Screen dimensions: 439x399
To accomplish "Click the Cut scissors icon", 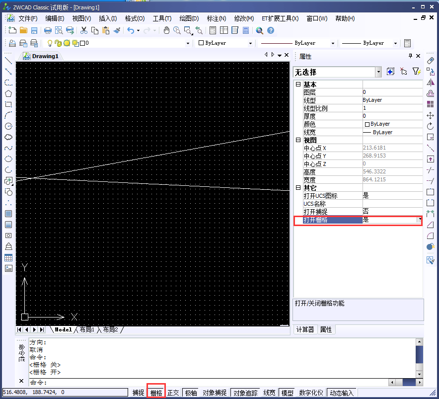I will pos(84,30).
